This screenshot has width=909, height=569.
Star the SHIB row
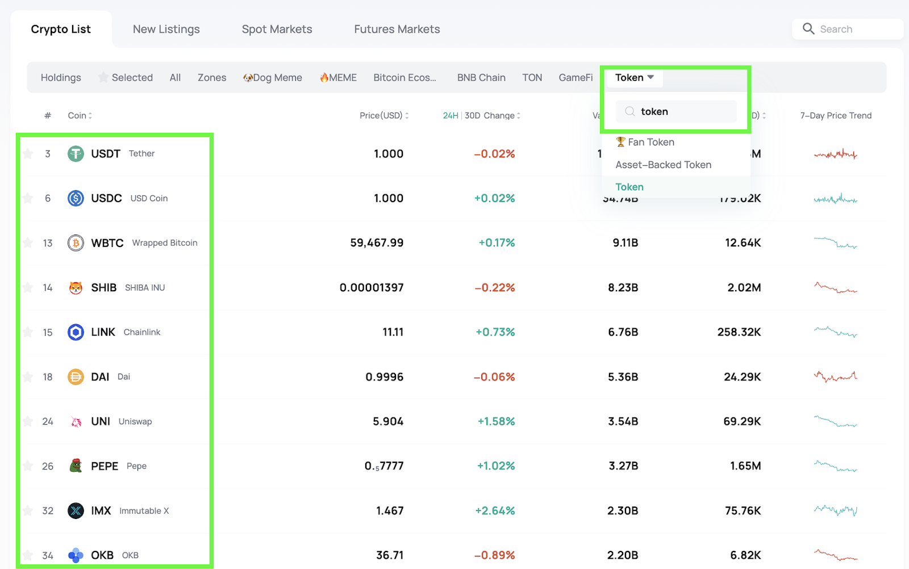(x=28, y=287)
